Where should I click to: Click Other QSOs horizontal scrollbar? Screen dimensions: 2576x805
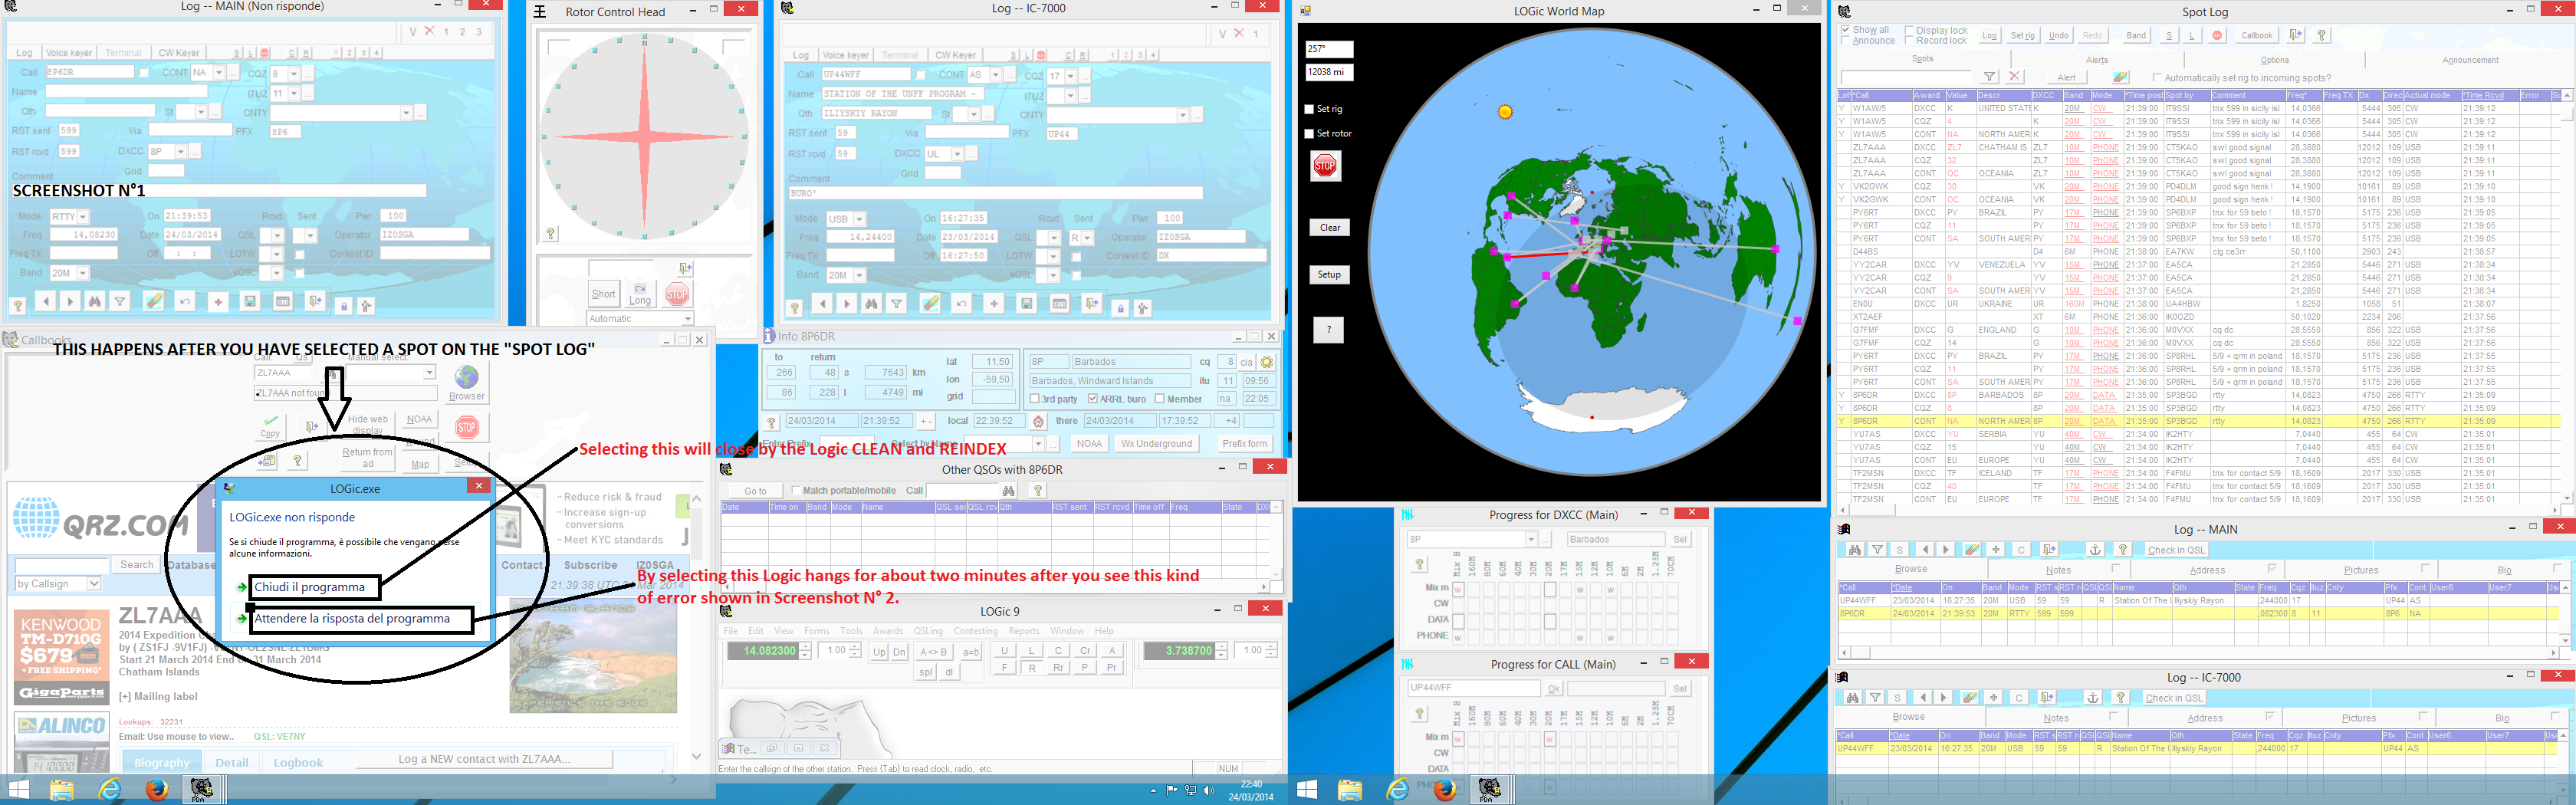point(997,587)
